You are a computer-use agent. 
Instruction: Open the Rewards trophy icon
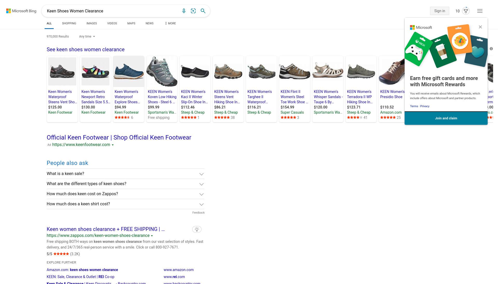click(x=466, y=11)
